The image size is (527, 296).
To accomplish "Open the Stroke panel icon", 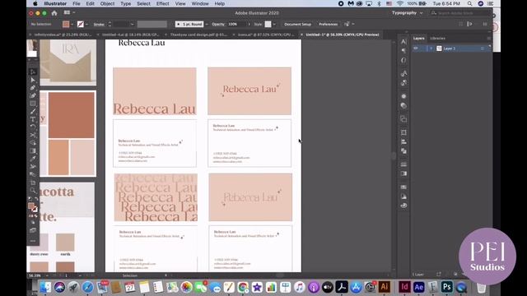I will (x=403, y=164).
